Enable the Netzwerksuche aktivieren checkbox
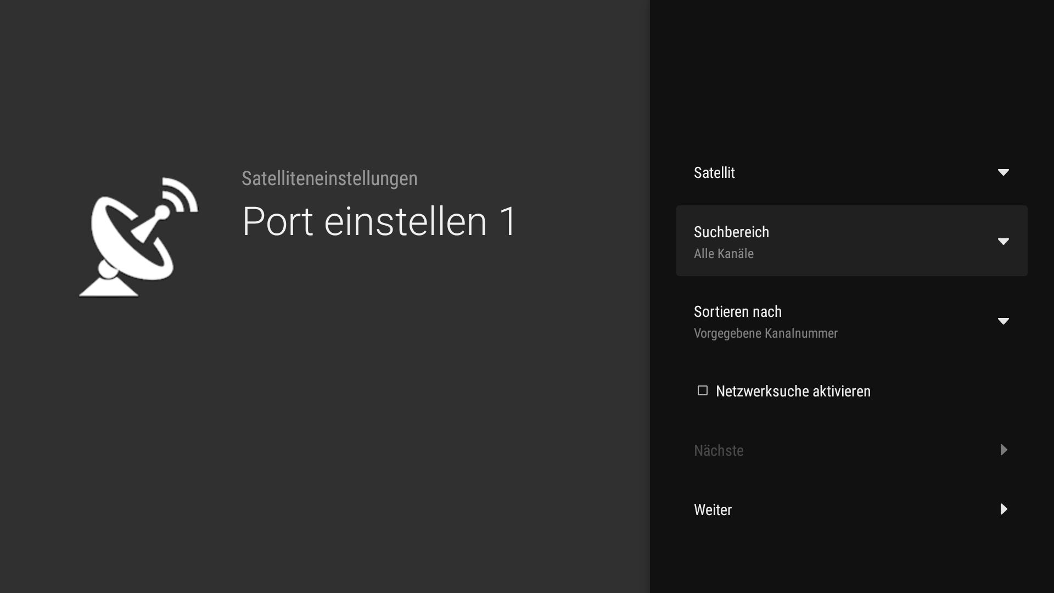Viewport: 1054px width, 593px height. click(x=702, y=390)
